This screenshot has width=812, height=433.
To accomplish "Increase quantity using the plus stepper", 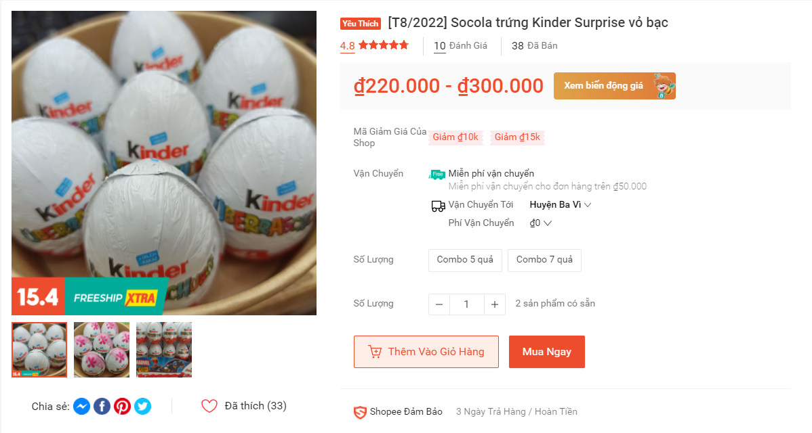I will pyautogui.click(x=494, y=304).
